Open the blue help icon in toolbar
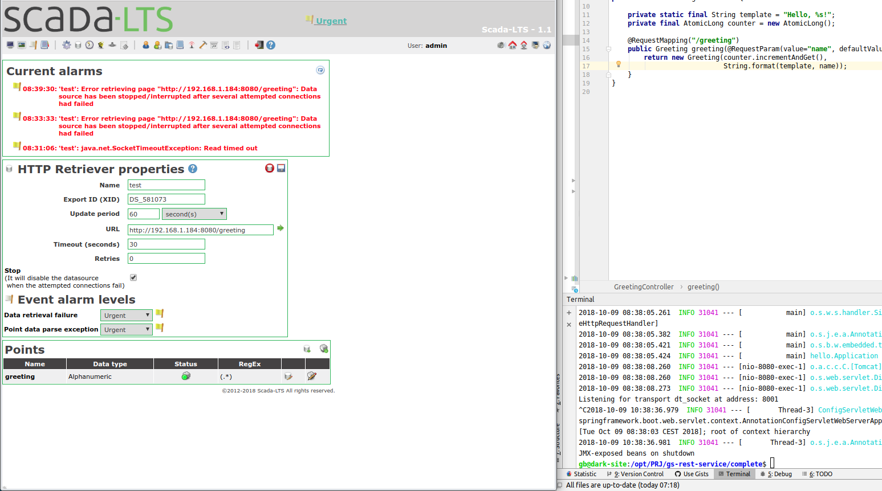Screen dimensions: 882x491 (271, 45)
